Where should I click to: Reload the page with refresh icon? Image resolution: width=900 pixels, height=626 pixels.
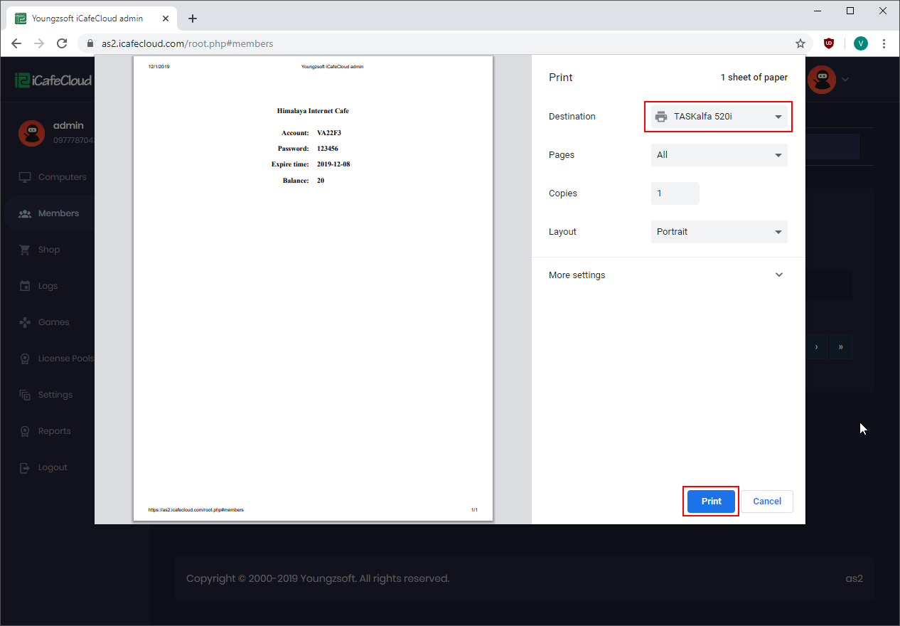coord(62,43)
